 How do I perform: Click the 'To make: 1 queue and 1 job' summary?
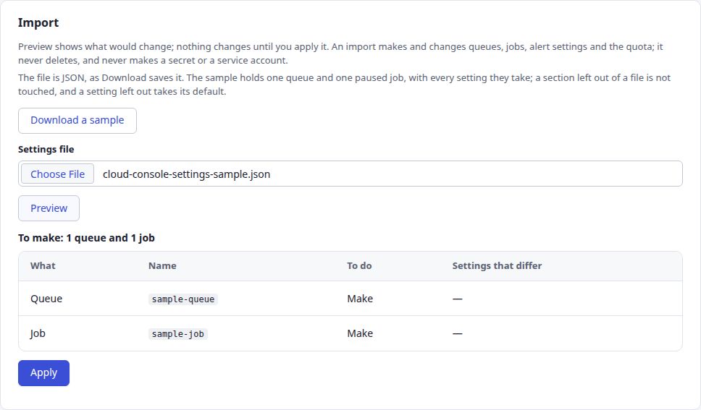point(86,238)
